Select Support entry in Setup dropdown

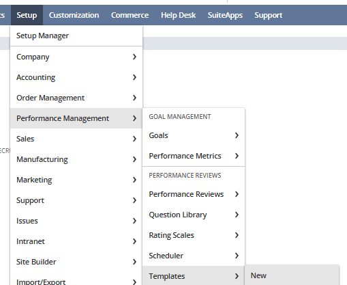[76, 200]
